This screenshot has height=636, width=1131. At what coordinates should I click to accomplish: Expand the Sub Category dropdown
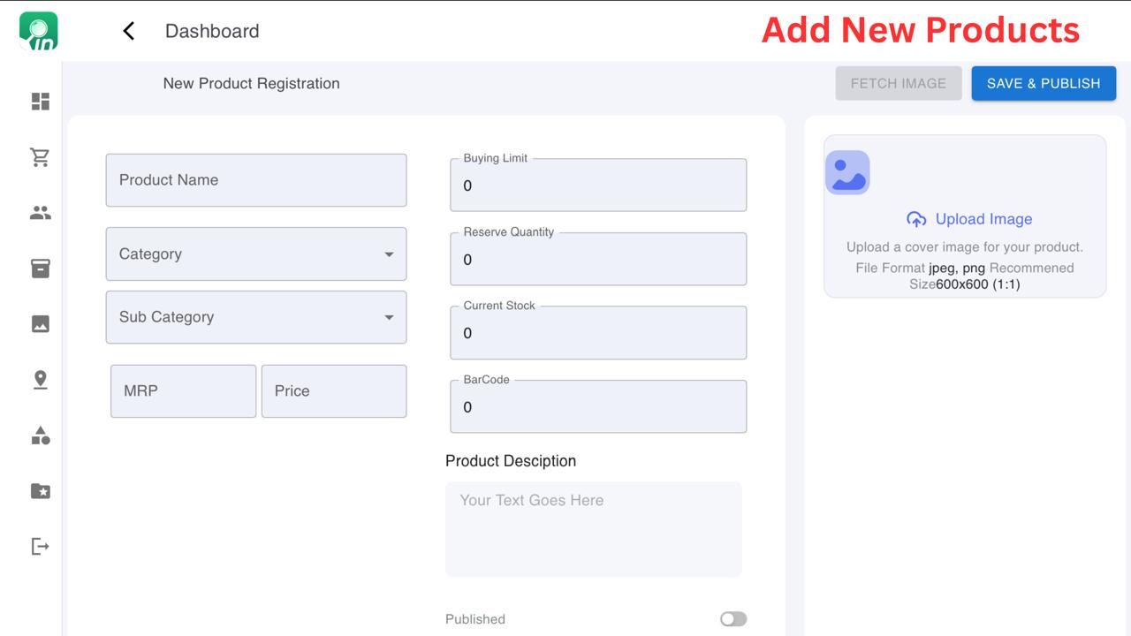(x=256, y=317)
